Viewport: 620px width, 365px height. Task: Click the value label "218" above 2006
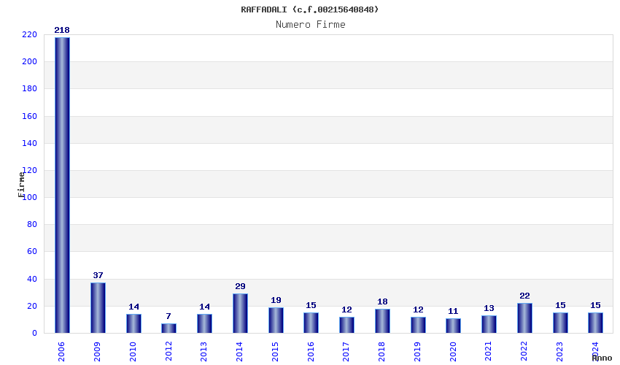[x=62, y=30]
